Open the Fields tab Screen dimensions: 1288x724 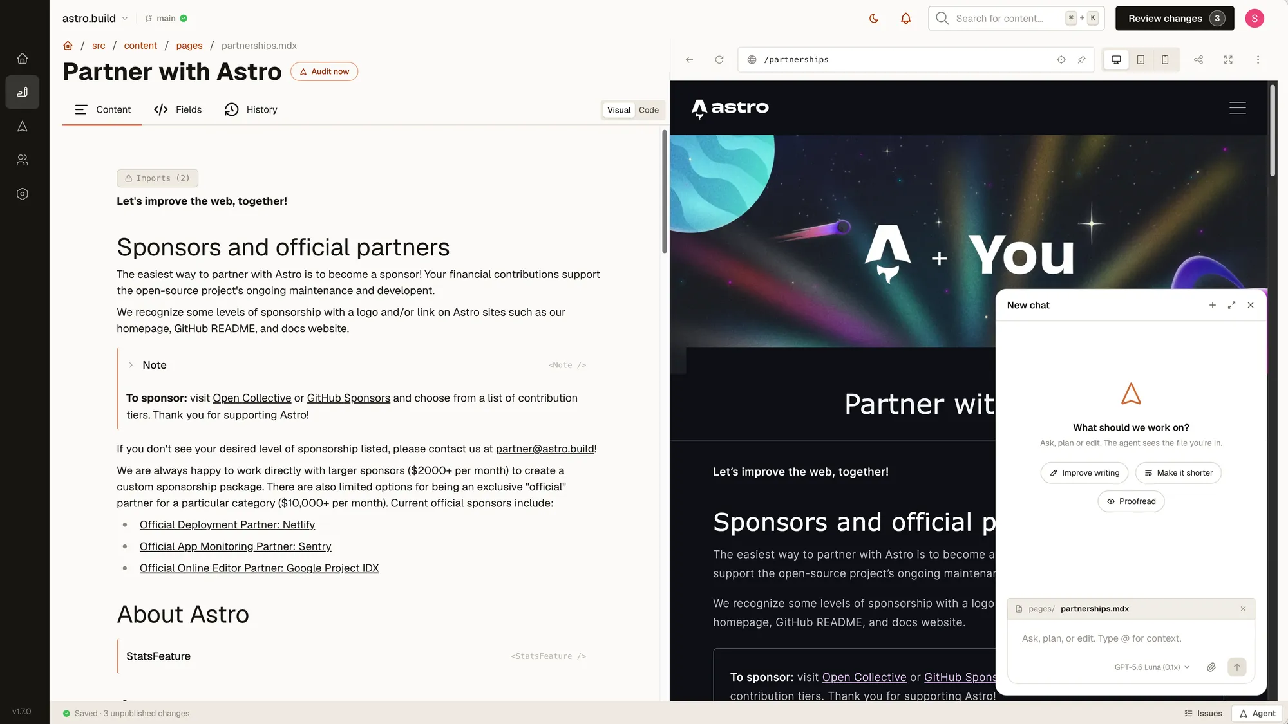pos(178,110)
